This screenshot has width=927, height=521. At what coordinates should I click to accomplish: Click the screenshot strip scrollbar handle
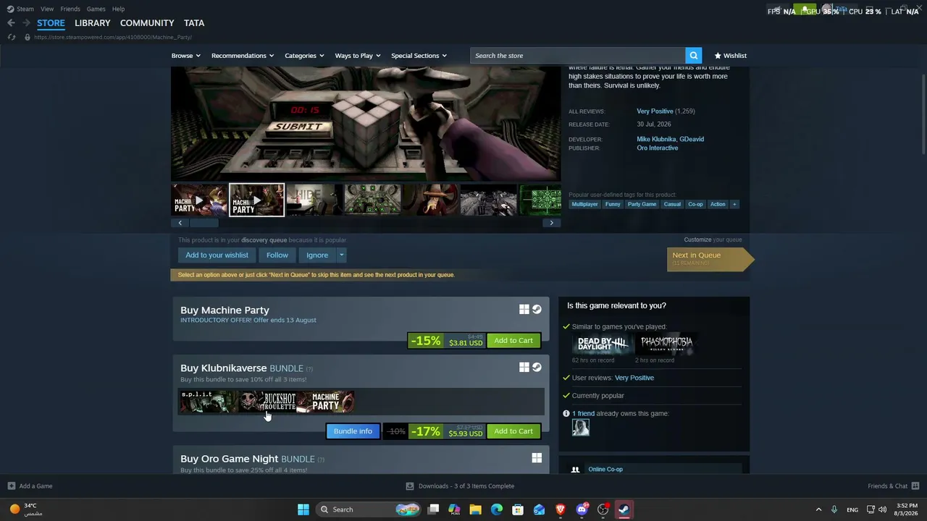(x=204, y=223)
